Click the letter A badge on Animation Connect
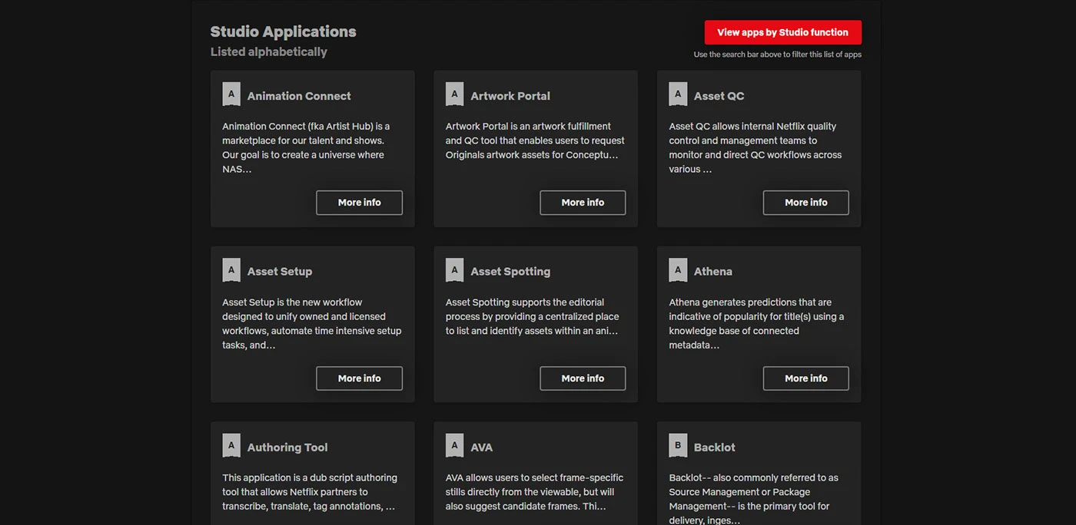The image size is (1076, 525). [x=231, y=94]
